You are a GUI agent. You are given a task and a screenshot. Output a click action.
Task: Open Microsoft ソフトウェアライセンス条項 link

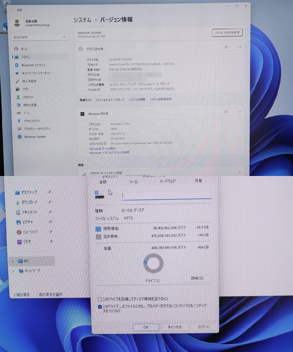(109, 153)
